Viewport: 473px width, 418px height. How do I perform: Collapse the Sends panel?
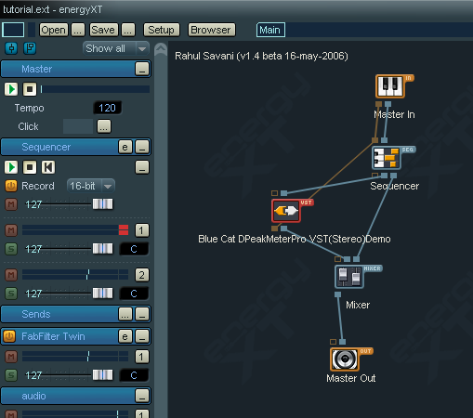142,314
